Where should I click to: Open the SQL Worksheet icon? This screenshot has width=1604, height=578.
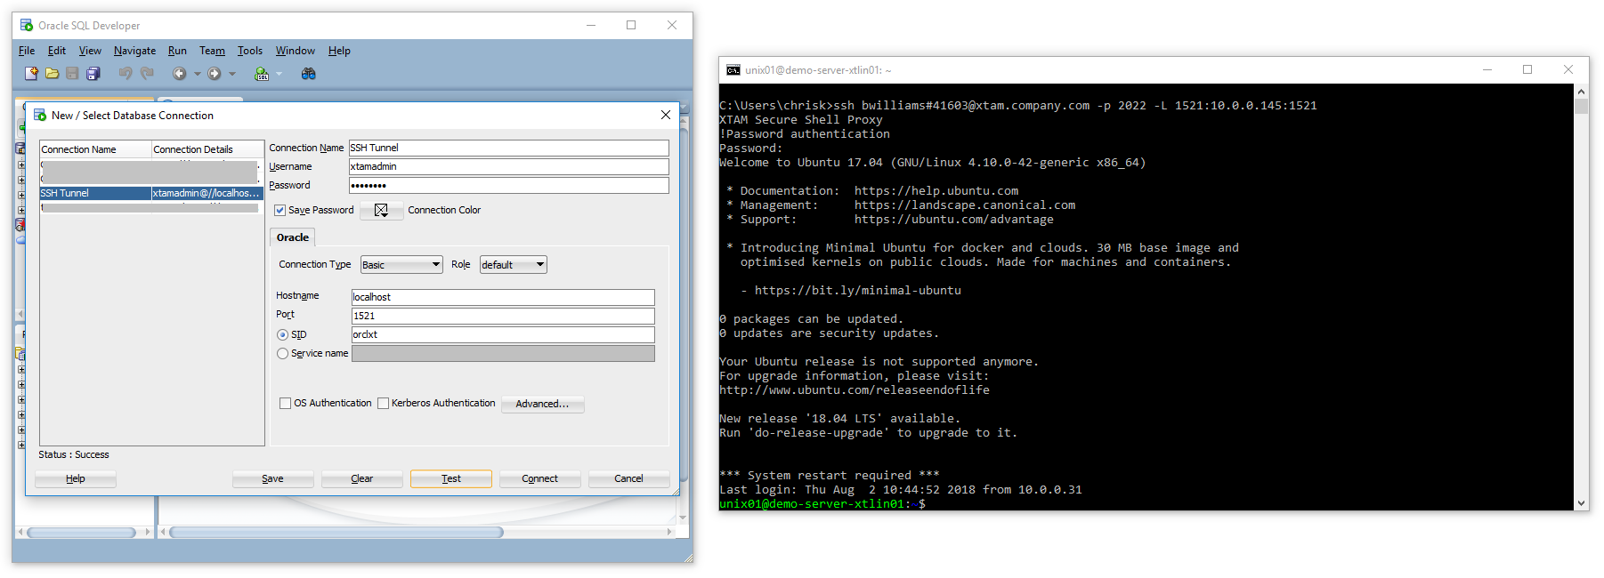[262, 74]
